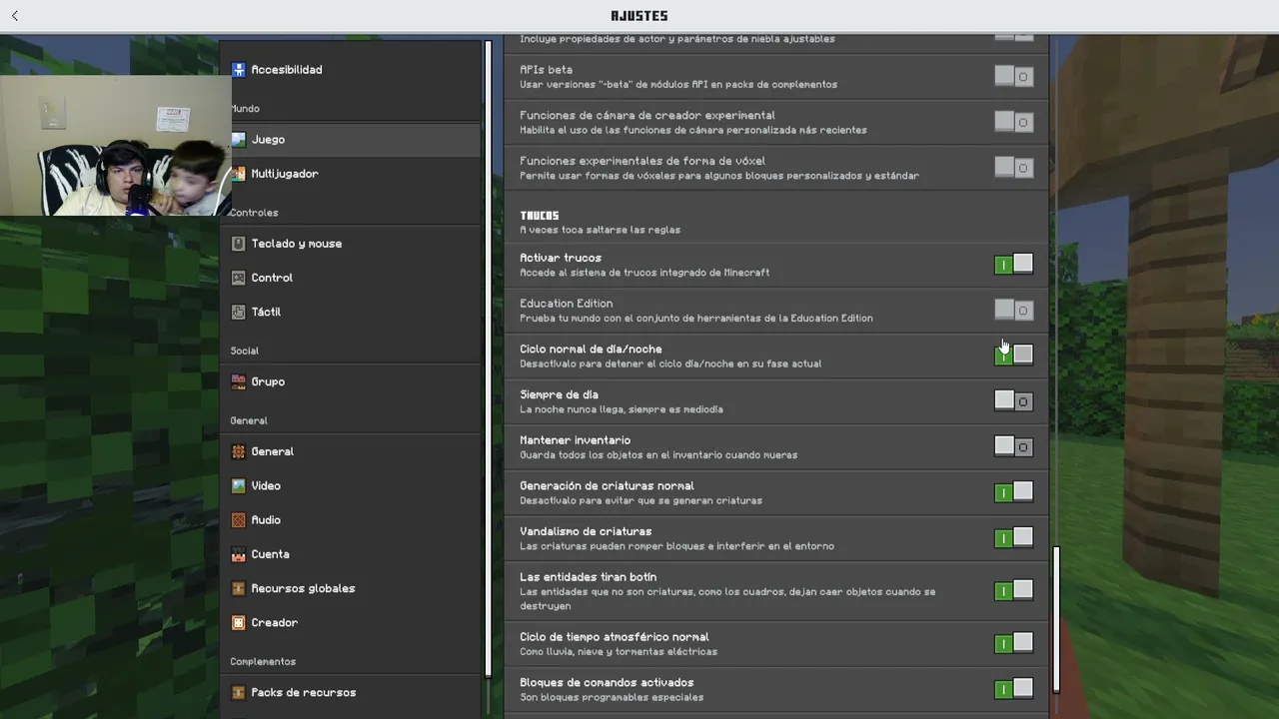
Task: Click the webcam overlay thumbnail
Action: point(115,146)
